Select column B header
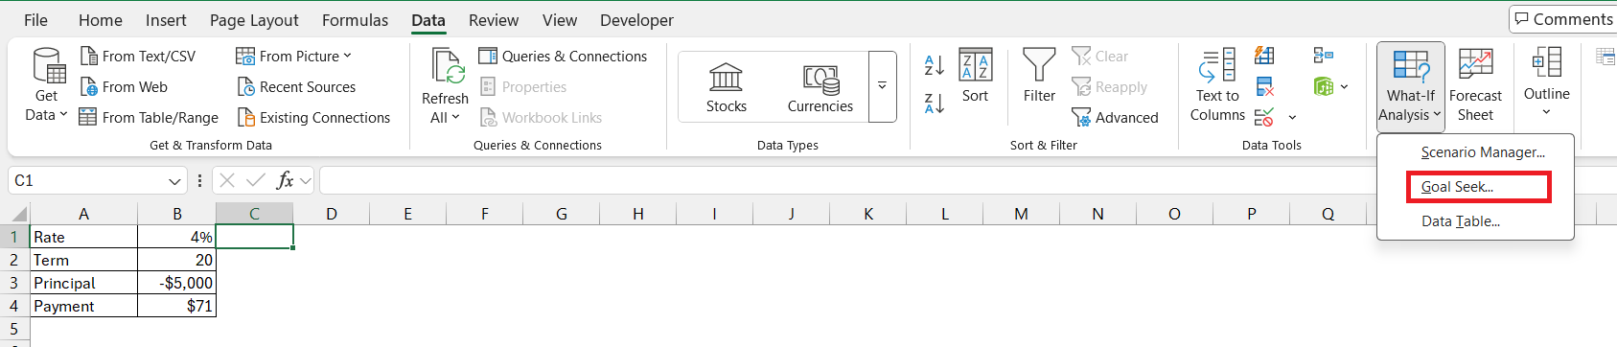This screenshot has width=1617, height=347. click(177, 214)
